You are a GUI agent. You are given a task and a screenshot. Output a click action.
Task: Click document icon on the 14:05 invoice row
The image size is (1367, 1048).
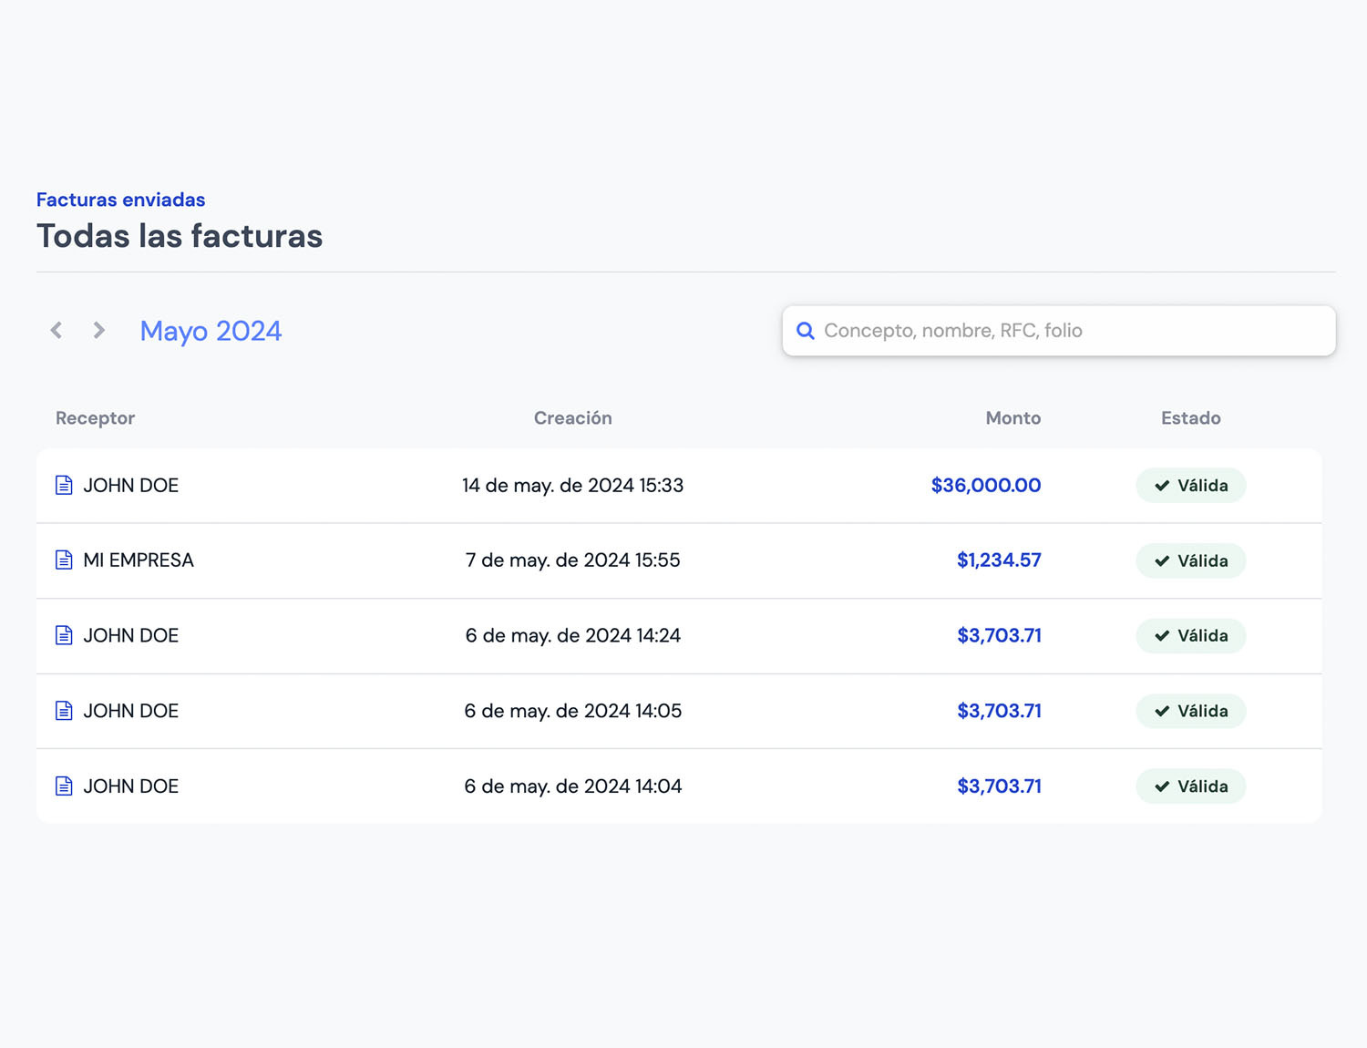(x=64, y=711)
